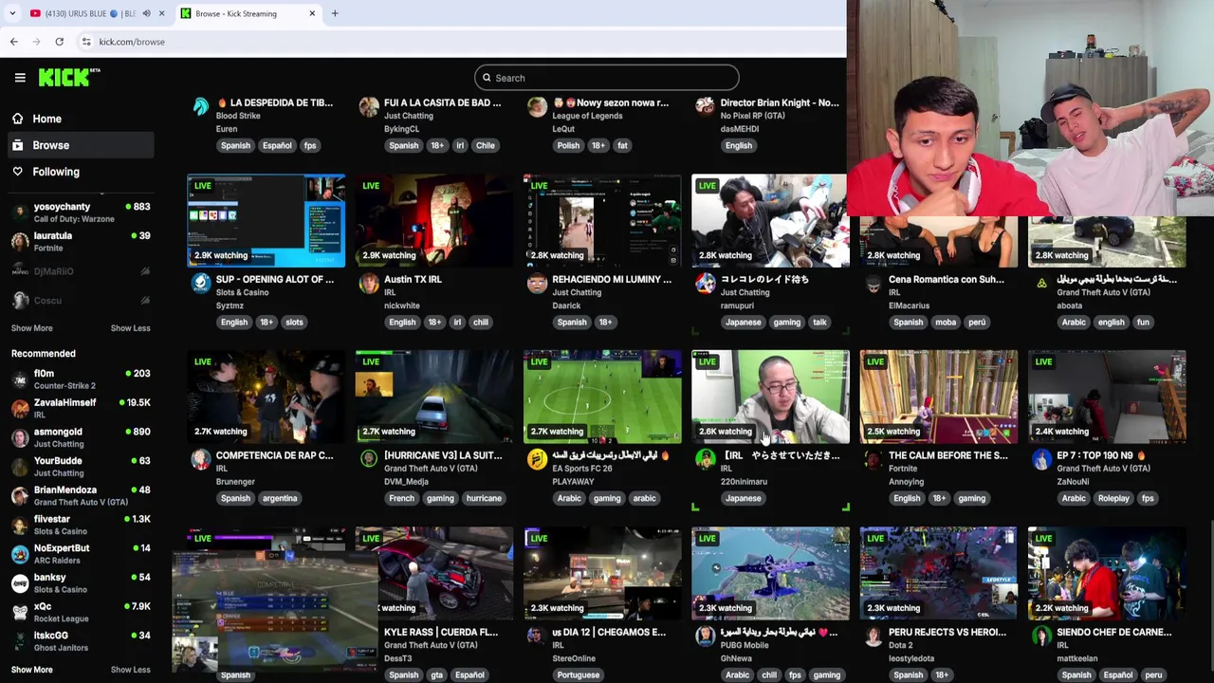Viewport: 1214px width, 683px height.
Task: Click DVM_Medja streamer avatar
Action: [369, 459]
